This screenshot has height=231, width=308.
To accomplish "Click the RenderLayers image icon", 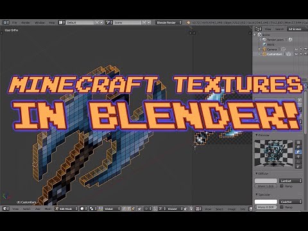I will pos(290,40).
